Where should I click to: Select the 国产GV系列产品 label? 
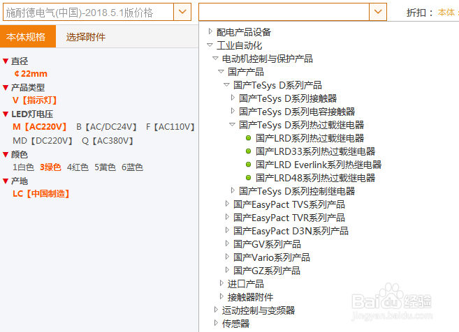pyautogui.click(x=267, y=244)
